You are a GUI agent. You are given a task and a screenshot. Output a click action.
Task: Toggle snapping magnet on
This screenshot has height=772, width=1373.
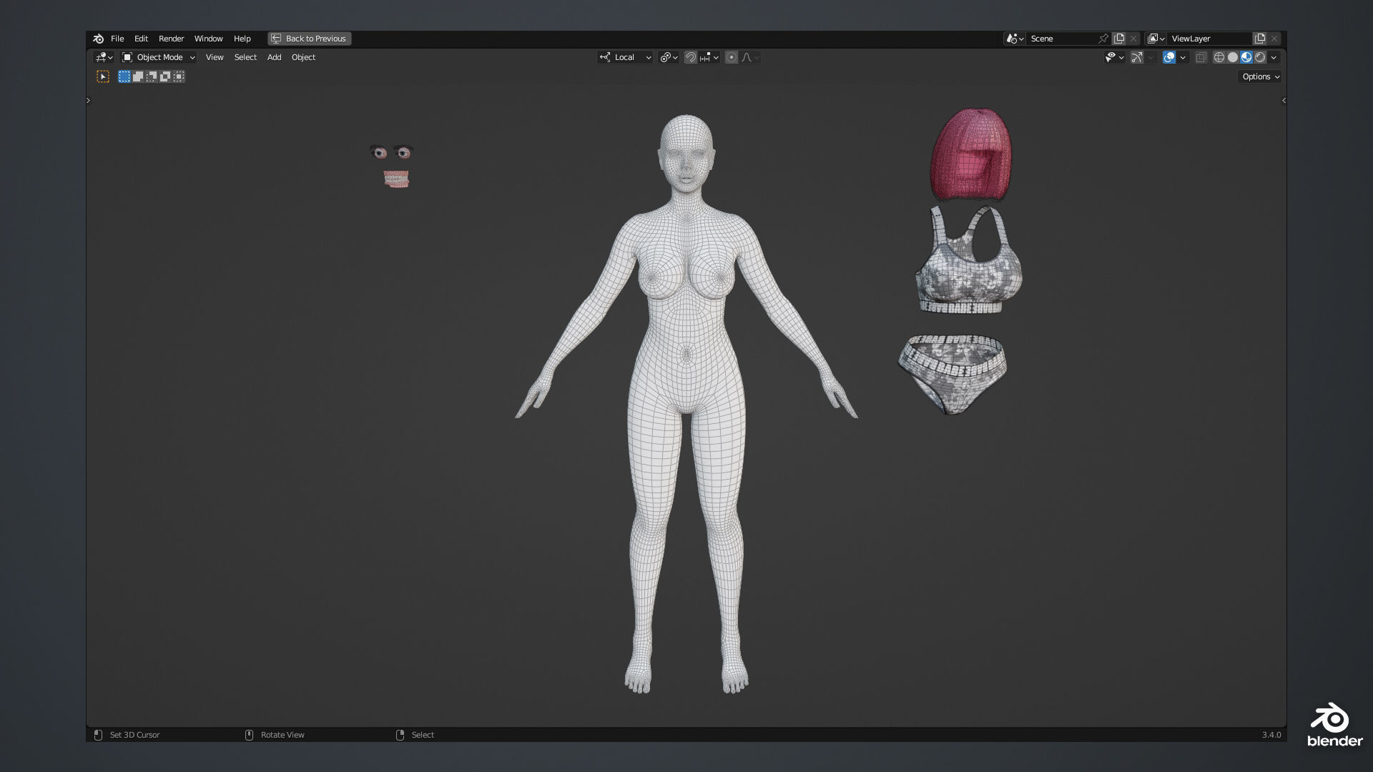690,57
